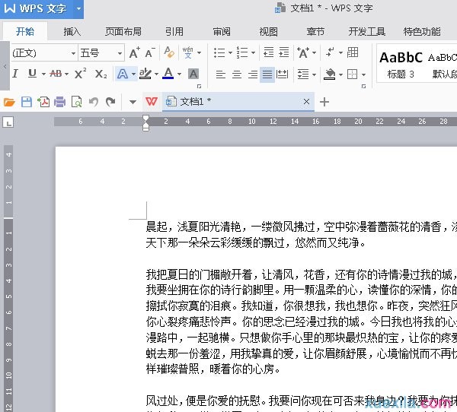Viewport: 457px width, 412px height.
Task: Open the 页面布局 ribbon tab
Action: [x=123, y=32]
